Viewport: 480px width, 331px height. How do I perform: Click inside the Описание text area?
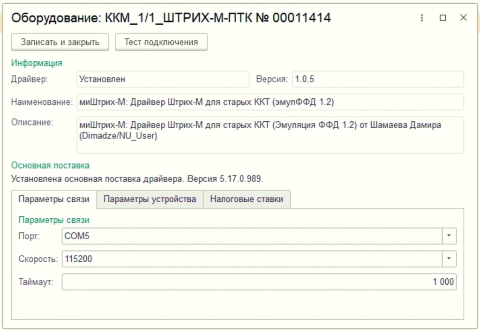[270, 135]
